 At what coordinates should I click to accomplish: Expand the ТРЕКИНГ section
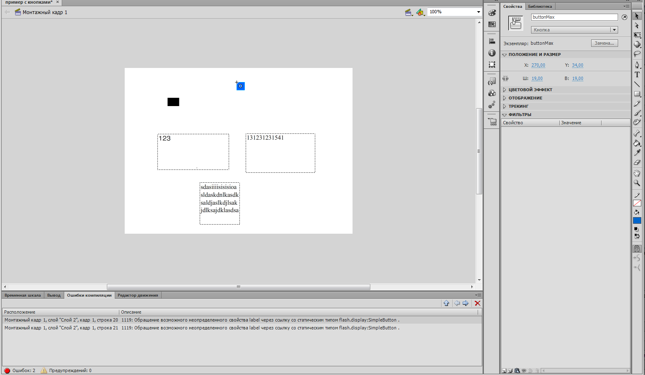(505, 106)
